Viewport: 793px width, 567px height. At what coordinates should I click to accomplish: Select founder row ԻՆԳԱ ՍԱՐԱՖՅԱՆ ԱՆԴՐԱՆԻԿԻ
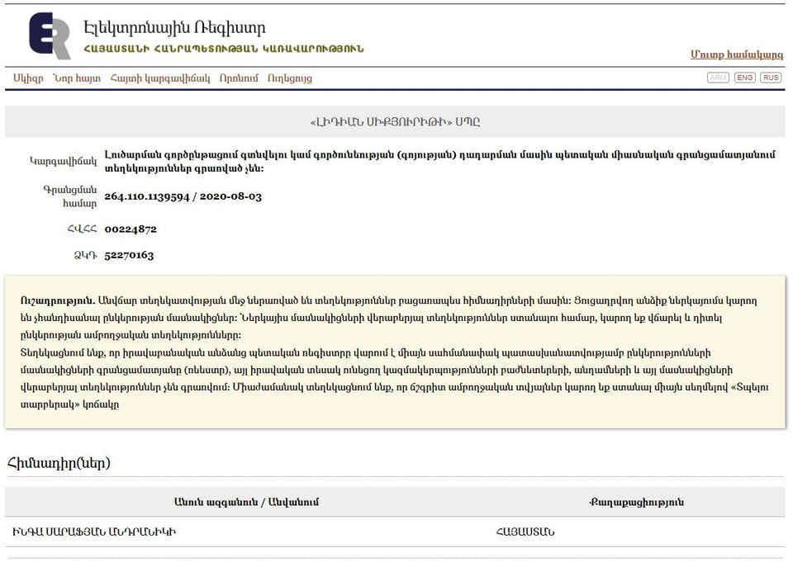tap(95, 532)
